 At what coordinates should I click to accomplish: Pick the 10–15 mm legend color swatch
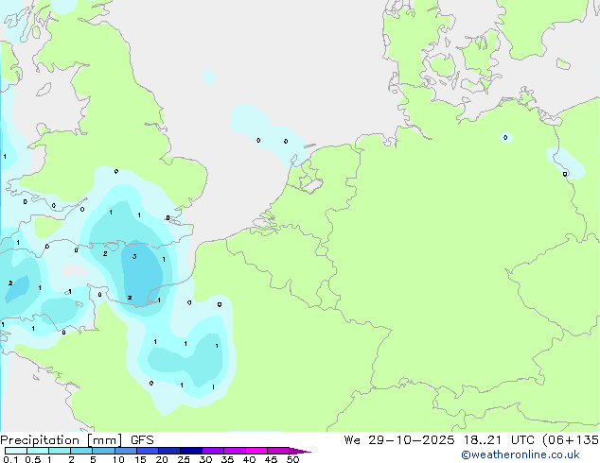coord(125,451)
